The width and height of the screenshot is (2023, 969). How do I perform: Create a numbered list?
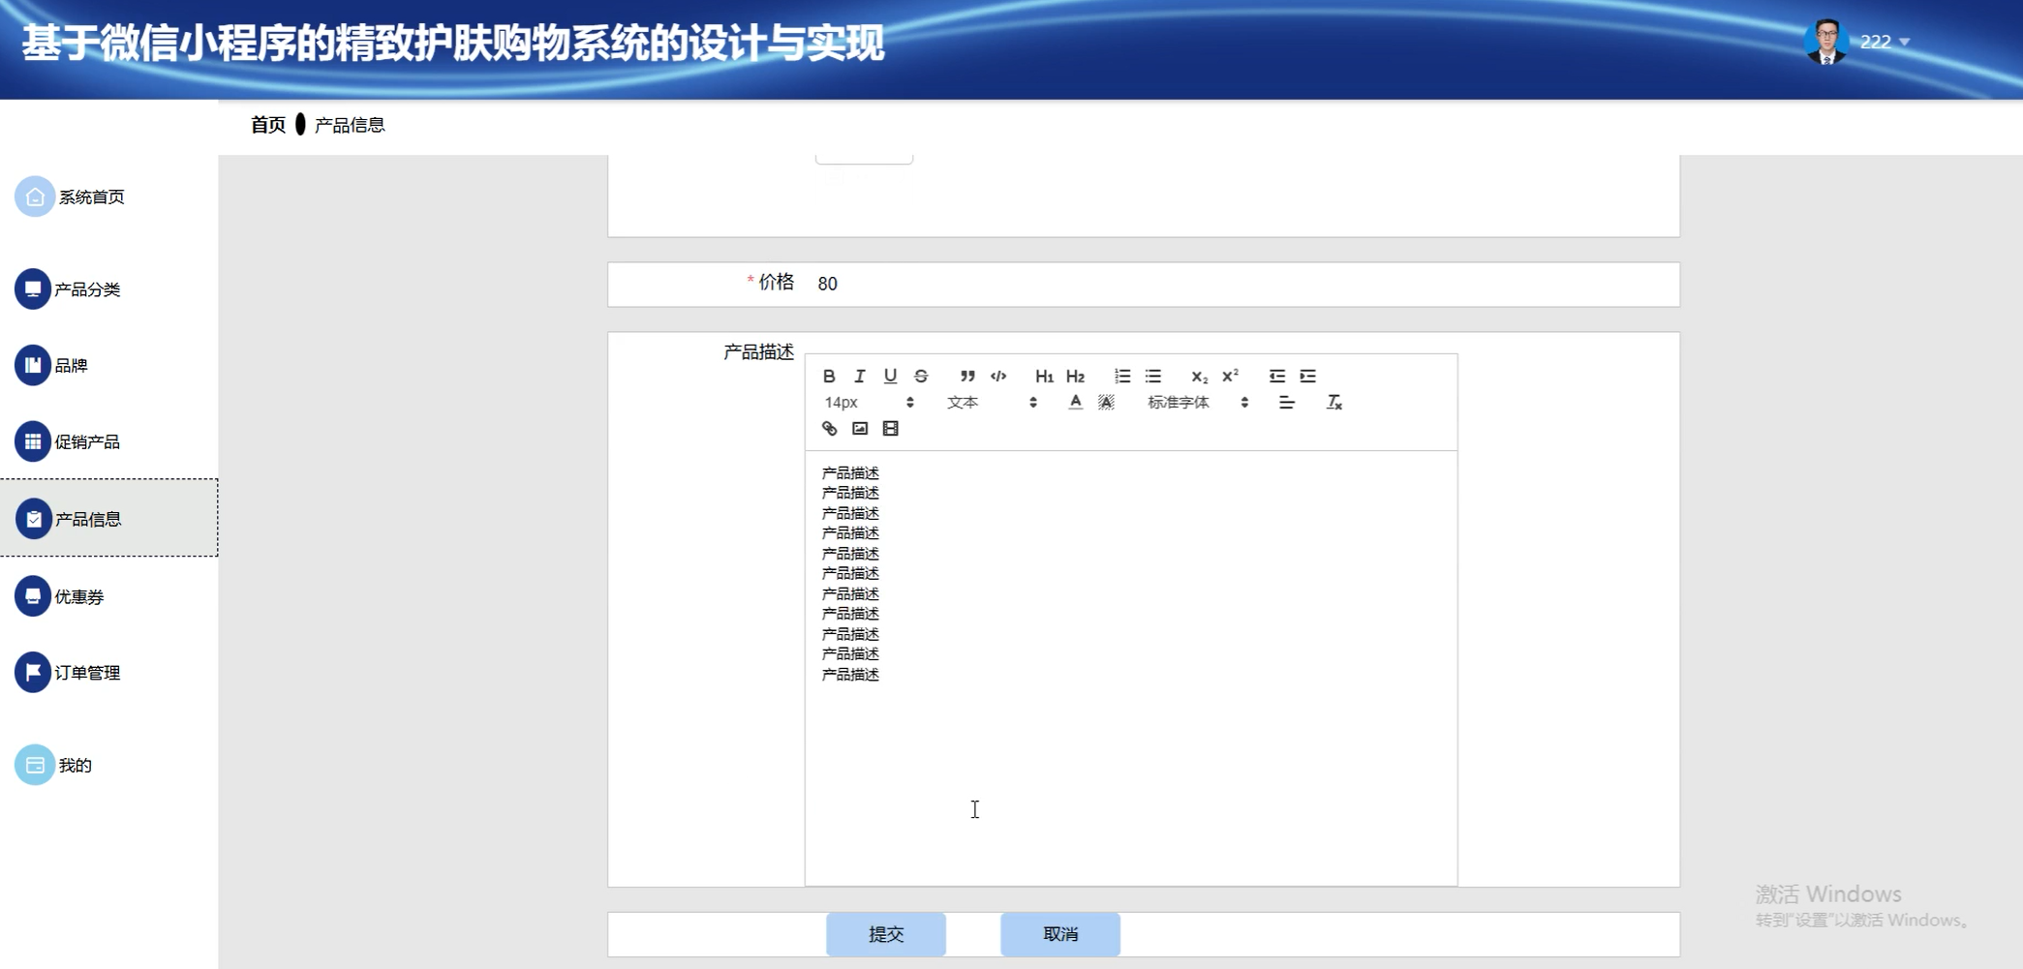(x=1121, y=376)
